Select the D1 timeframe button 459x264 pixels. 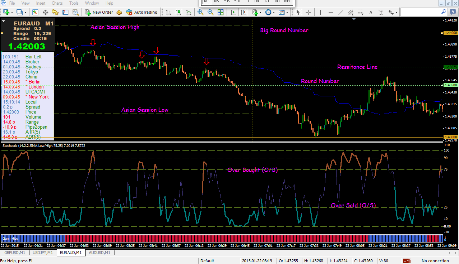pos(267,2)
